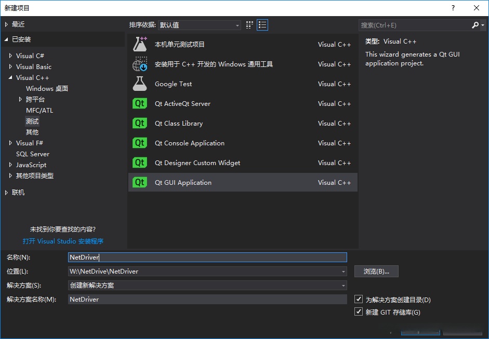Click the Qt ActiveQt Server icon

(x=140, y=103)
